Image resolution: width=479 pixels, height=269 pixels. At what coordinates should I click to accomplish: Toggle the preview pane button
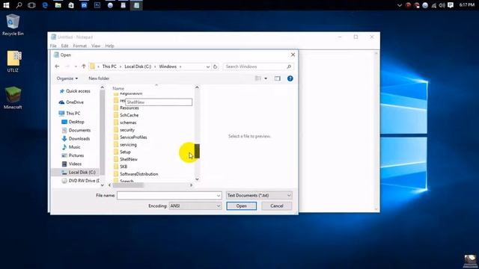click(x=277, y=78)
